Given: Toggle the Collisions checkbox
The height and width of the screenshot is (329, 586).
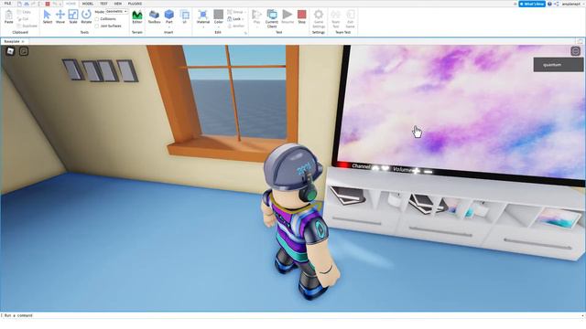Looking at the screenshot, I should [97, 18].
